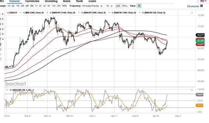Click the Mar 12 date axis label

pos(47,116)
